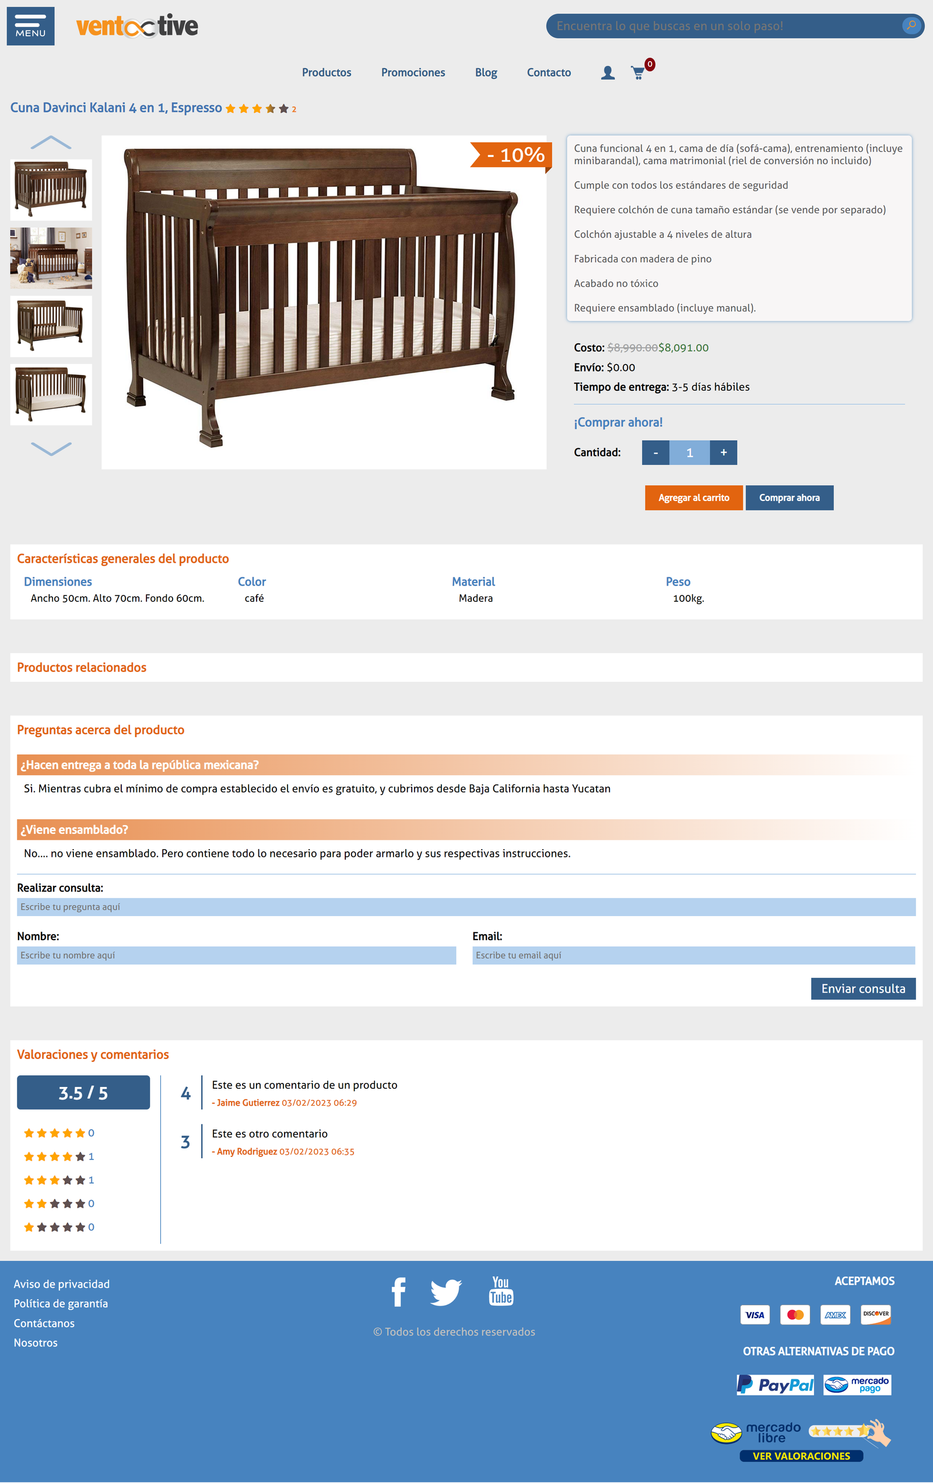The width and height of the screenshot is (933, 1483).
Task: Open the Blog menu item
Action: point(485,73)
